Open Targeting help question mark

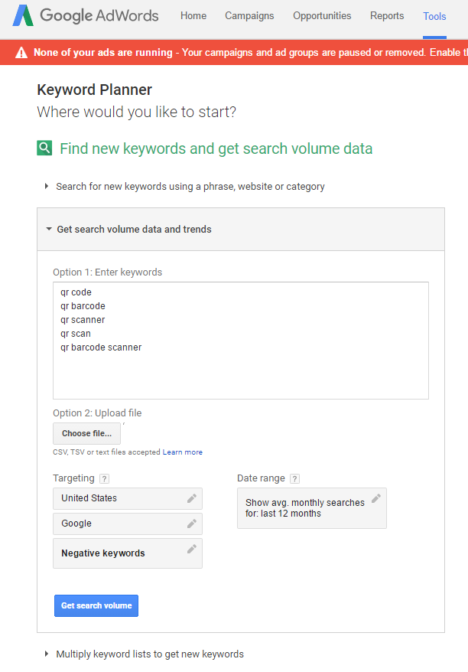point(104,478)
